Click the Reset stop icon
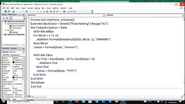185x104 pixels. (44, 12)
